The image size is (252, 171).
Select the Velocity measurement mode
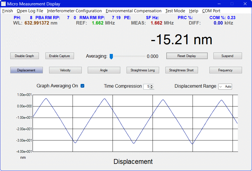click(x=65, y=70)
